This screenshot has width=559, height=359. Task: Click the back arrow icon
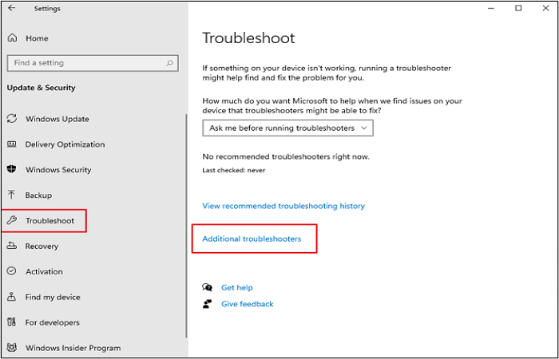pos(11,9)
